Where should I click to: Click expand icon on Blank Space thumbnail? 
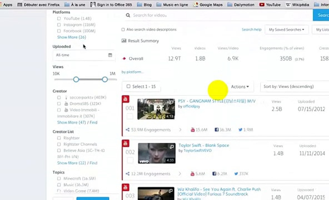tap(172, 147)
